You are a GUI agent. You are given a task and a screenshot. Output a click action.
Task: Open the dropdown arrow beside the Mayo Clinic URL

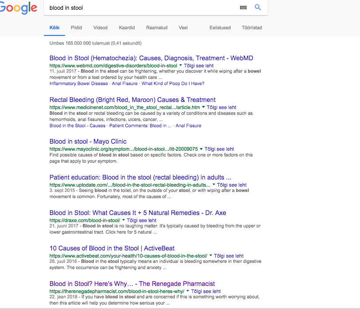tap(201, 149)
